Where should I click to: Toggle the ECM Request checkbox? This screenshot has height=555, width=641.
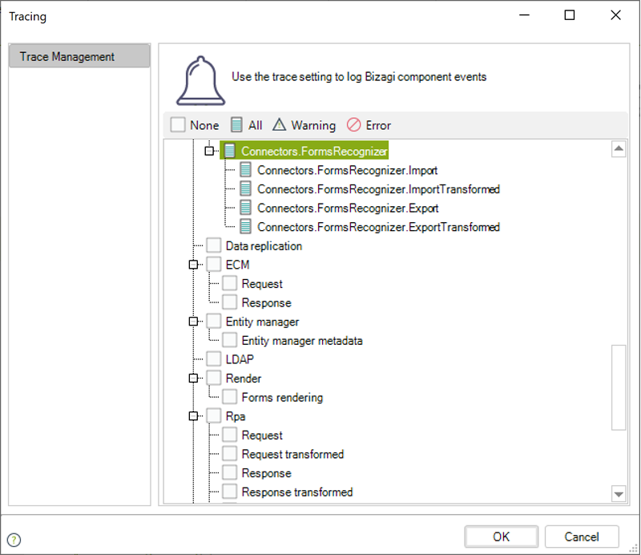pyautogui.click(x=229, y=283)
